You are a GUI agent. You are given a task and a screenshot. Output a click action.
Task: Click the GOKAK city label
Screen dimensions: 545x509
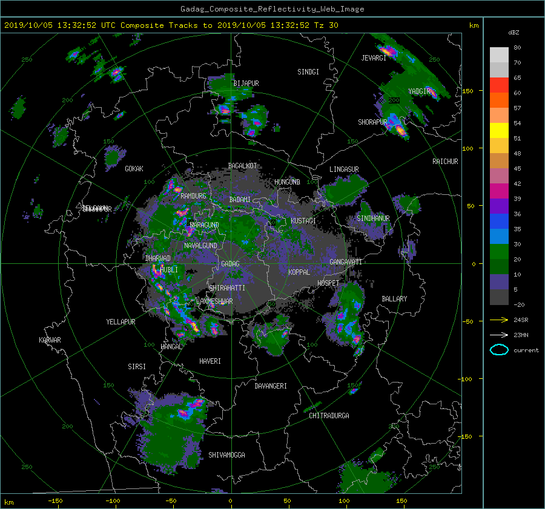pos(134,169)
